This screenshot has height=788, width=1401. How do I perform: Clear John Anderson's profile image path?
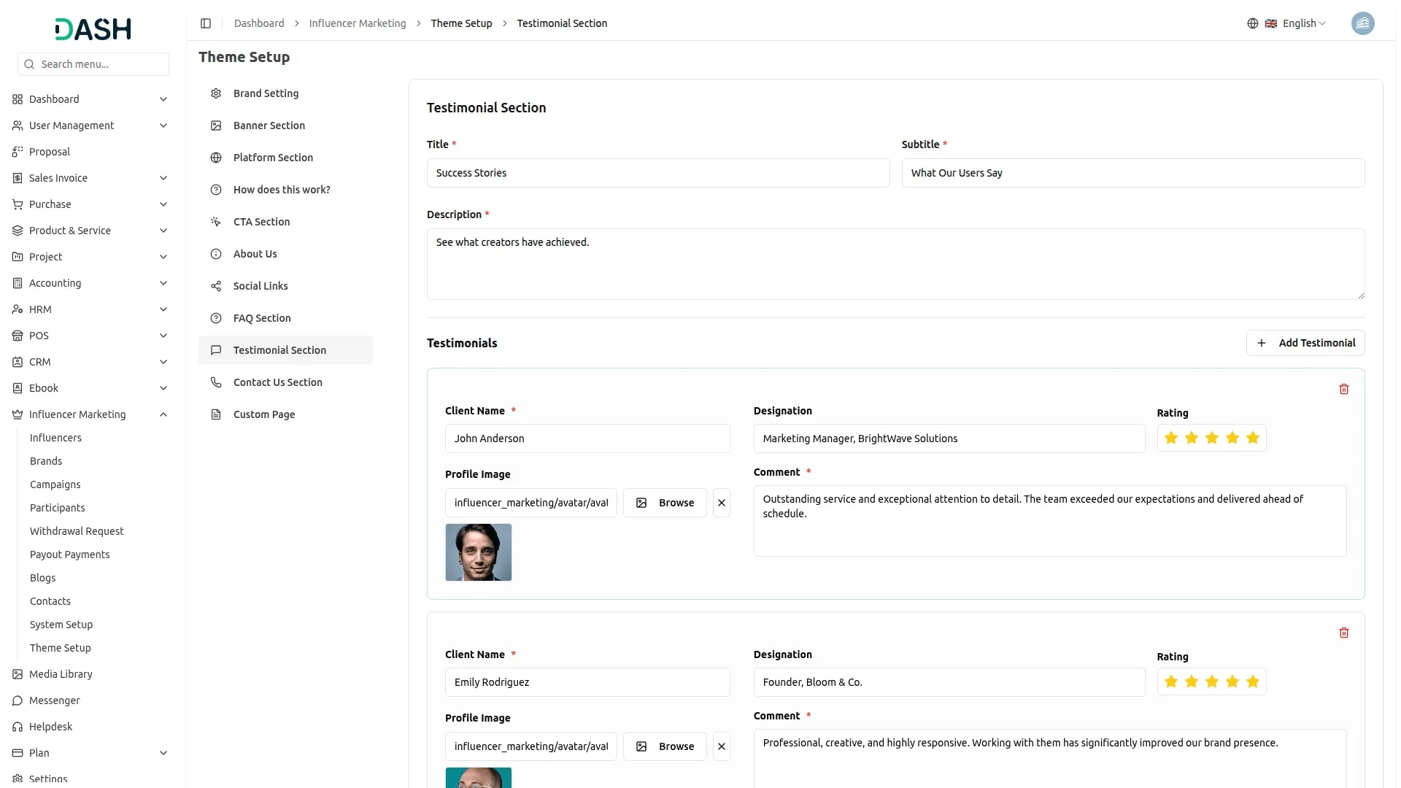721,503
